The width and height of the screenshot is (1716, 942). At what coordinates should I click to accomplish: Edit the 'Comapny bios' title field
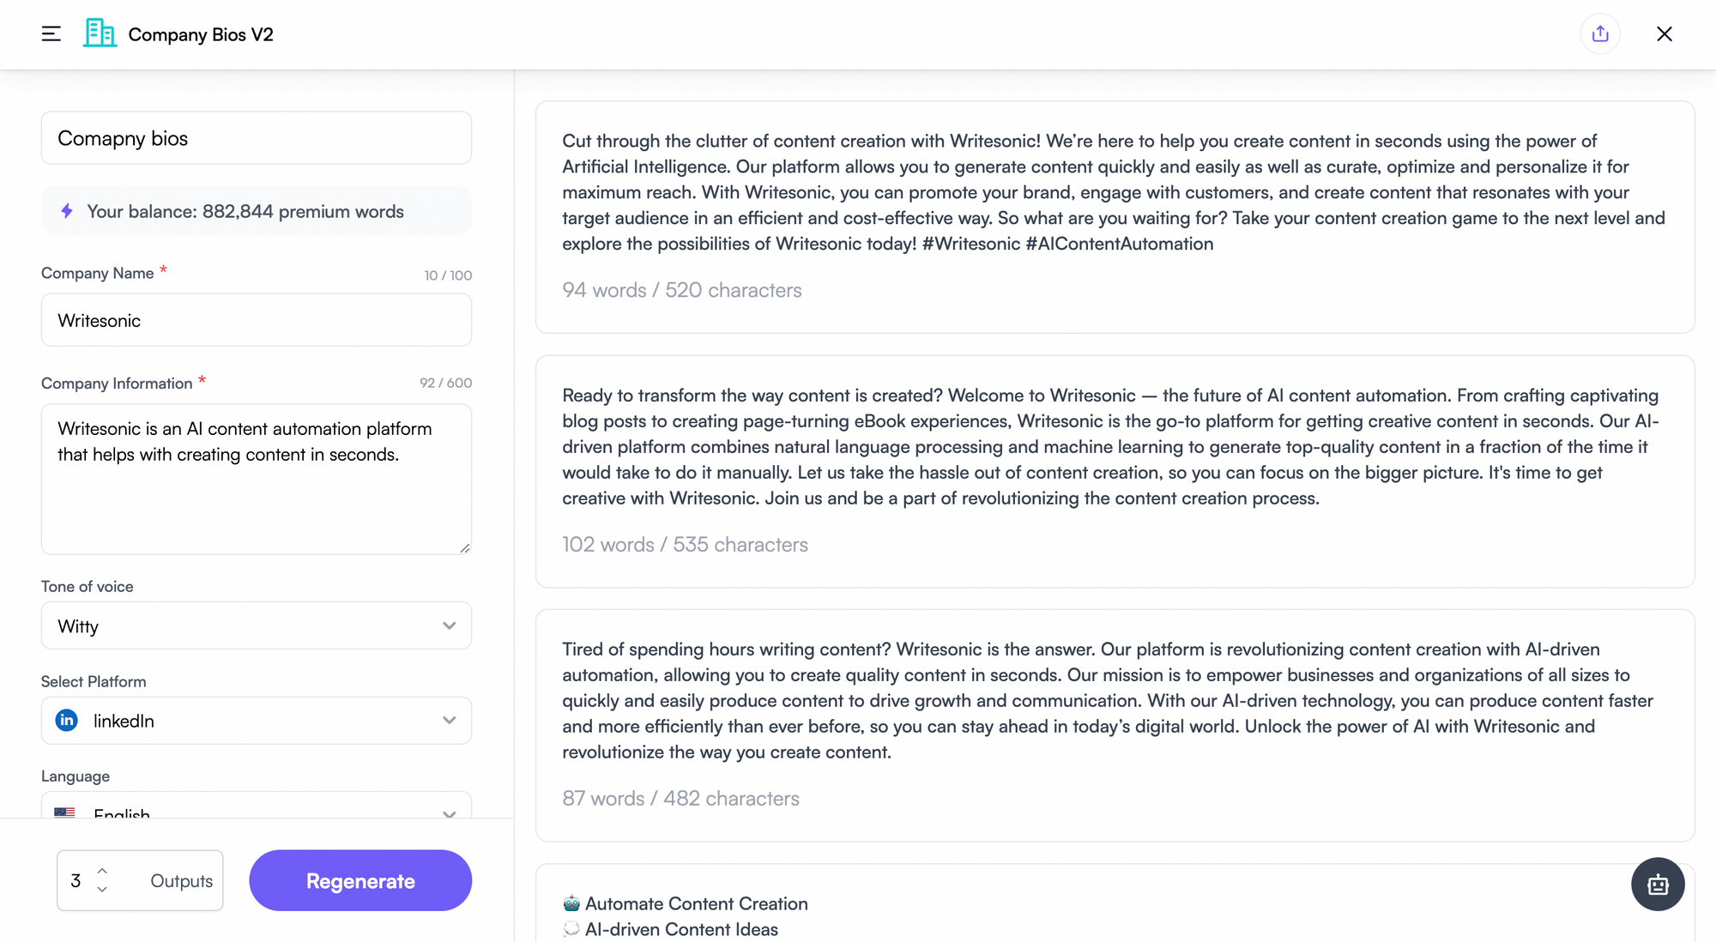click(x=257, y=138)
